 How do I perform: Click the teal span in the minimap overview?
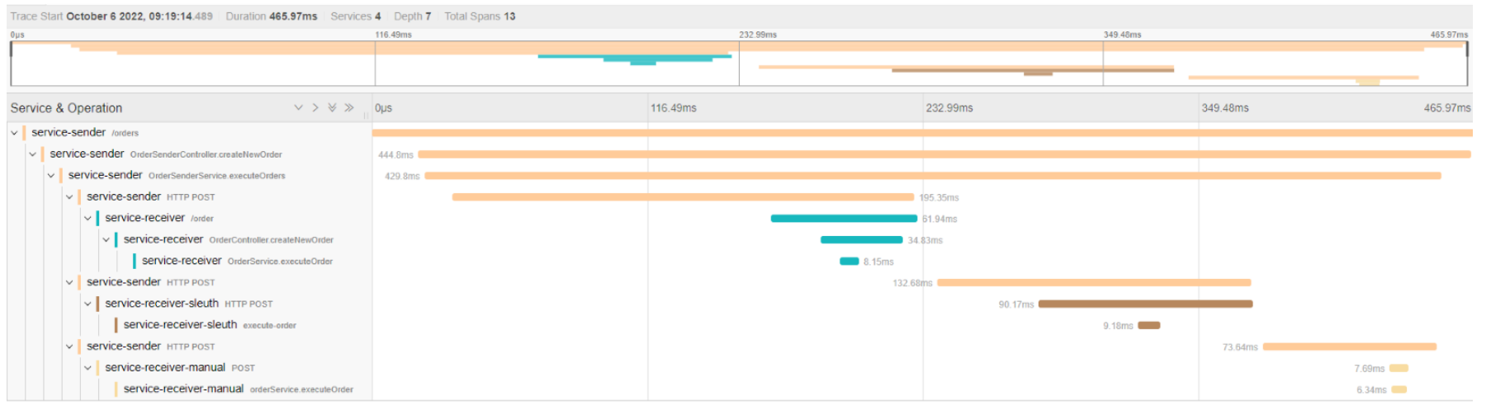[x=634, y=57]
